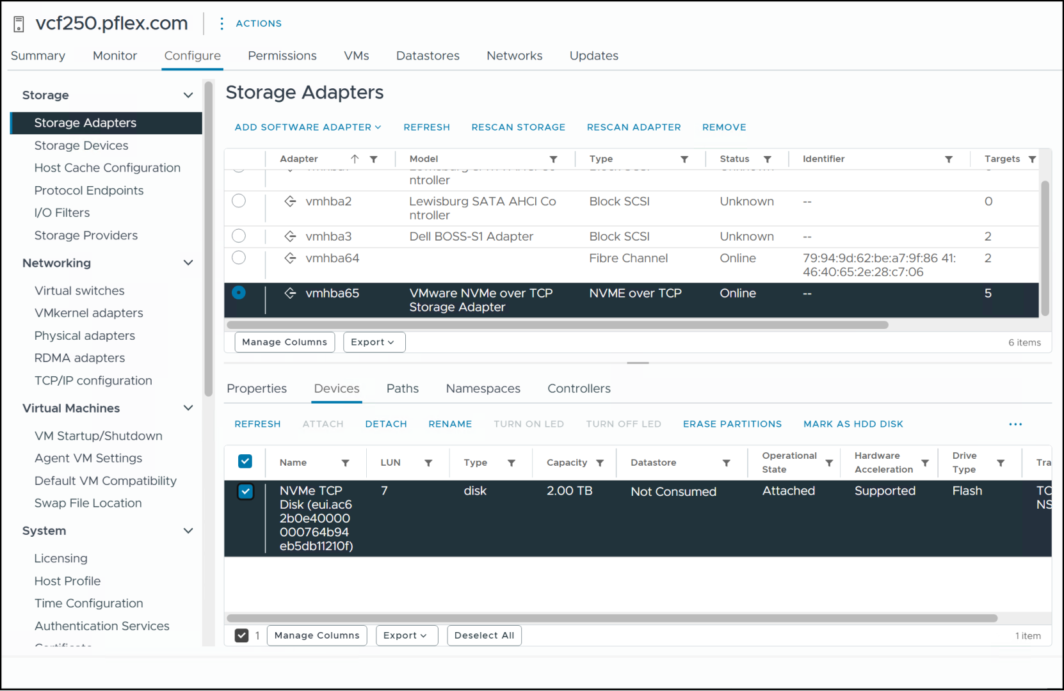Collapse the System section in sidebar
The image size is (1064, 691).
tap(188, 531)
